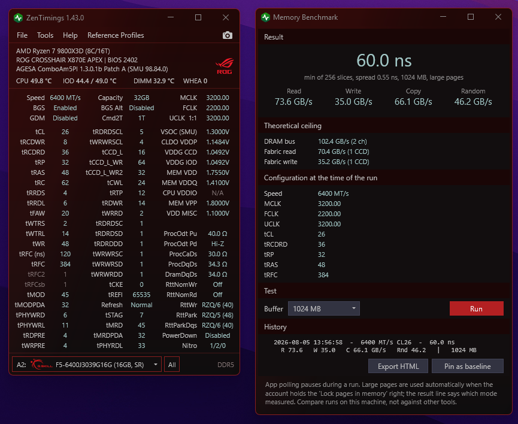Maximize the Memory Benchmark window
The height and width of the screenshot is (424, 518).
point(471,17)
